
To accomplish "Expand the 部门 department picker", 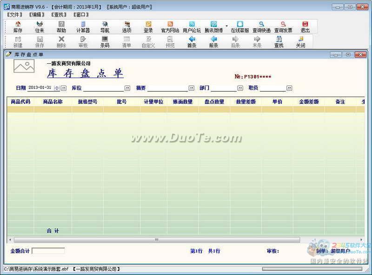I will tap(240, 88).
